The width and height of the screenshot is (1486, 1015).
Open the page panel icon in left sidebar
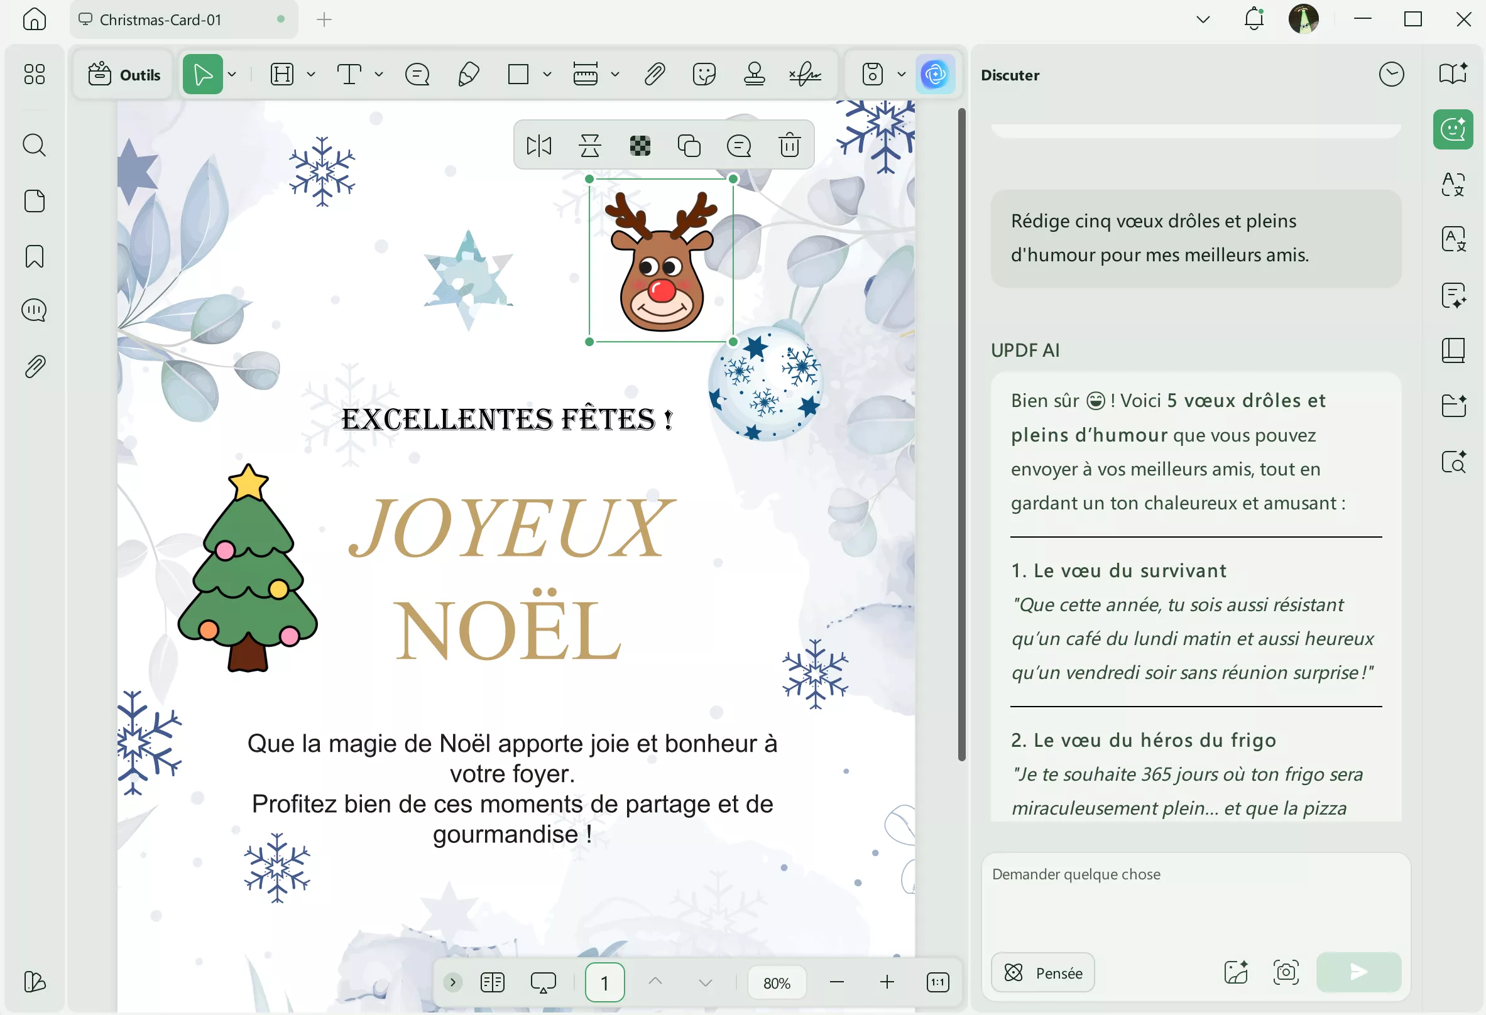point(34,201)
